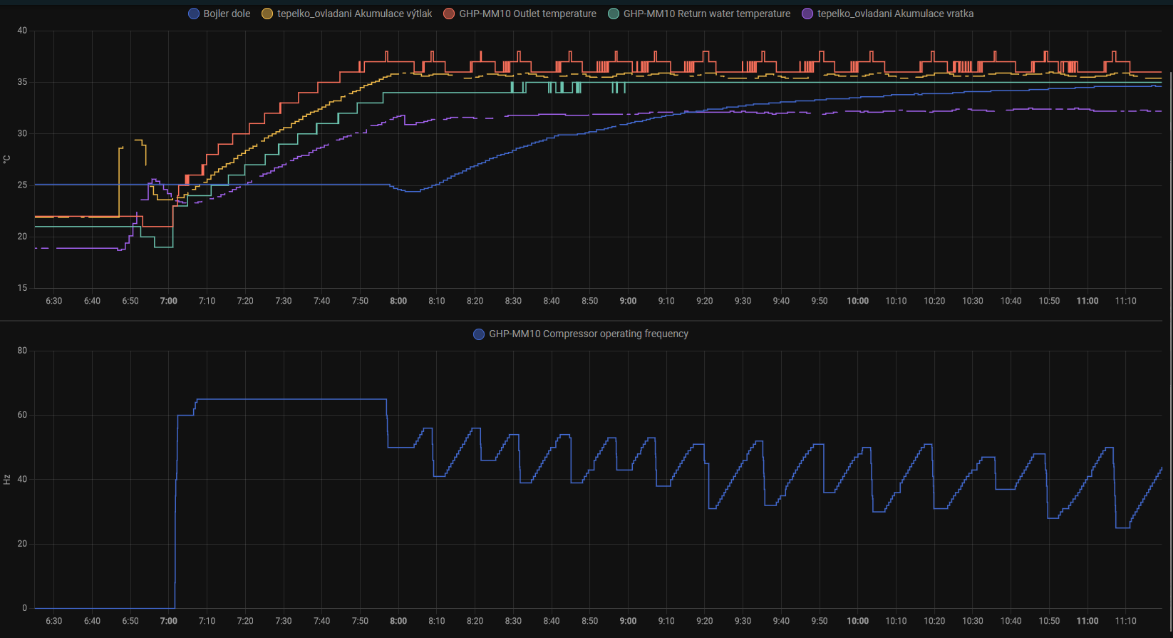Click the 40 tick on the temperature axis
Image resolution: width=1173 pixels, height=638 pixels.
coord(23,31)
